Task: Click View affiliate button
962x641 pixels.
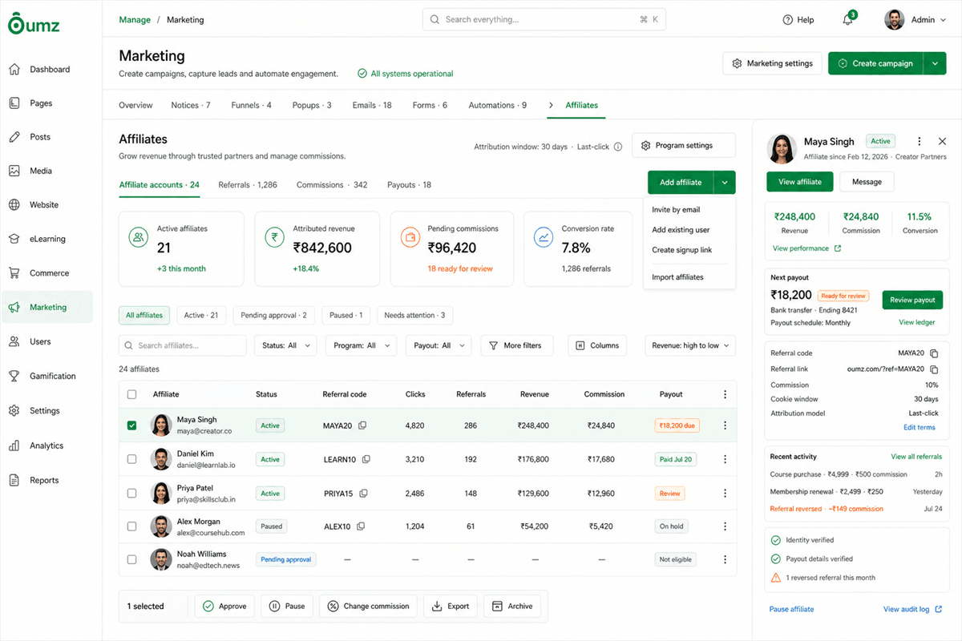Action: 799,182
